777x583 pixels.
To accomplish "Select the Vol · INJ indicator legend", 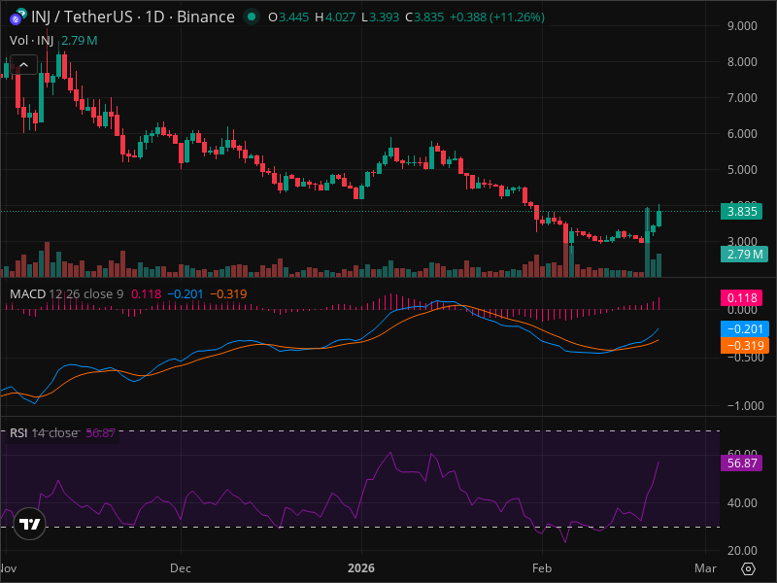I will click(x=32, y=40).
